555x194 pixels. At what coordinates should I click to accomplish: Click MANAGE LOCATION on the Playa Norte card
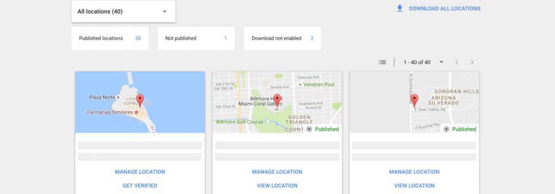(140, 172)
